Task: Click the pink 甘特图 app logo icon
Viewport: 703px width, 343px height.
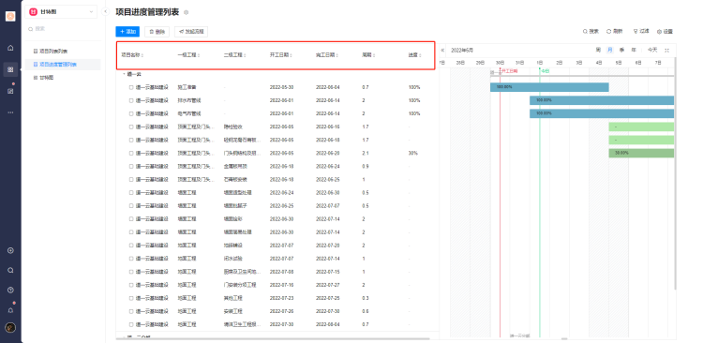Action: coord(33,11)
